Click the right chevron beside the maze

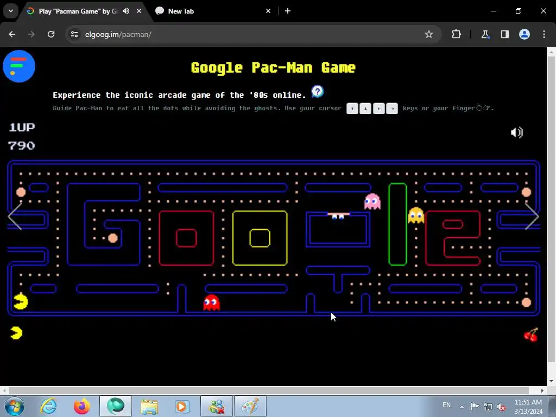(532, 216)
